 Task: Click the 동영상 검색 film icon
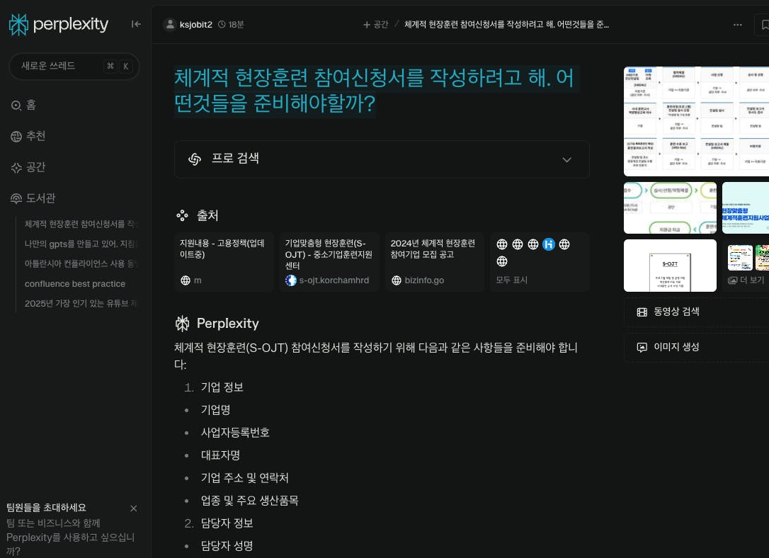tap(642, 312)
